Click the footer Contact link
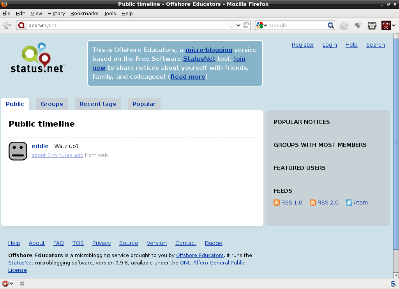 (x=186, y=243)
